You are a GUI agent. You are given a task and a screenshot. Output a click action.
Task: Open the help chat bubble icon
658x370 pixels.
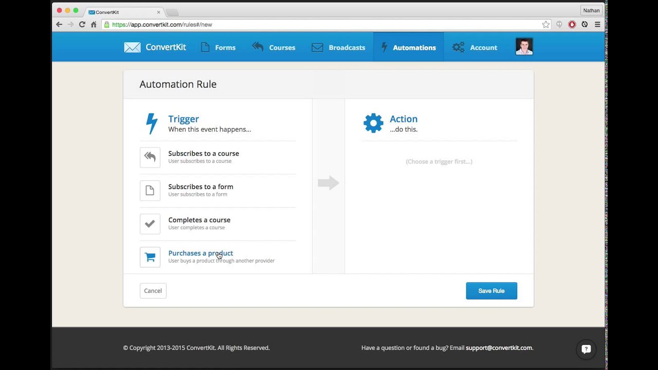point(586,349)
